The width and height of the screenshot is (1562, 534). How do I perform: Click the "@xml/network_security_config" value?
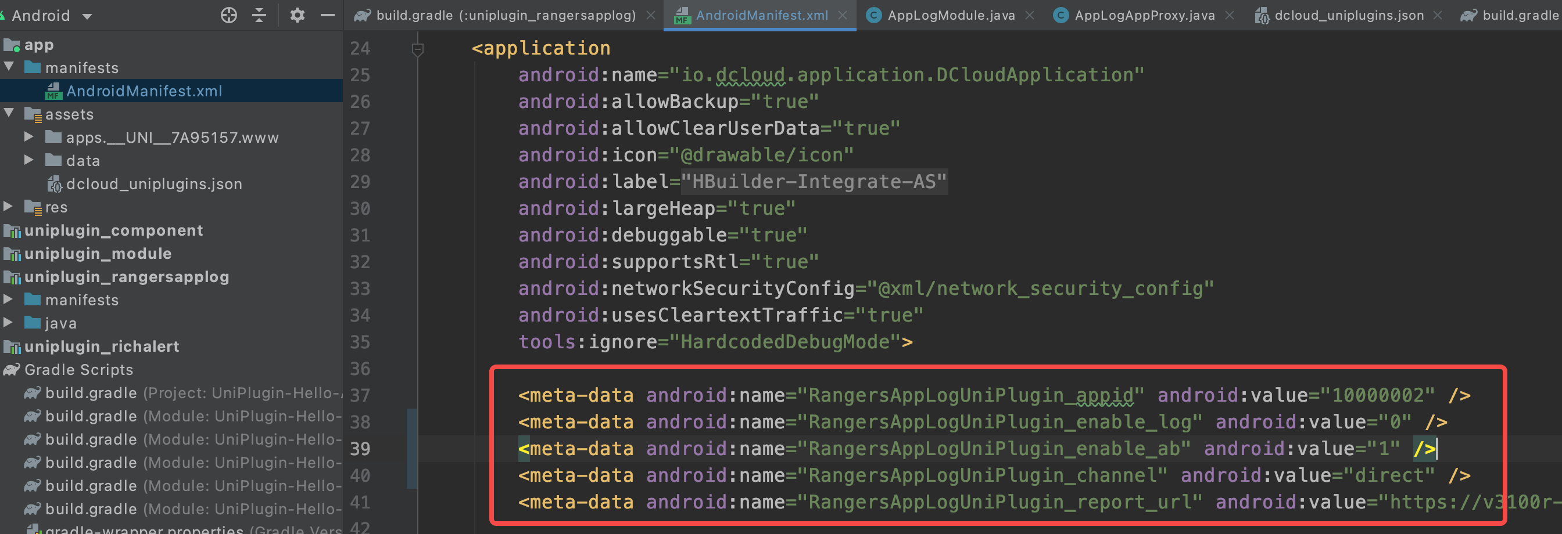(x=1040, y=288)
